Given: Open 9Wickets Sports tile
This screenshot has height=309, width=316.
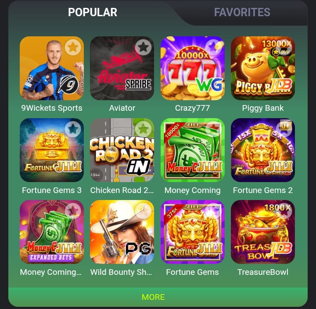Looking at the screenshot, I should [x=52, y=68].
